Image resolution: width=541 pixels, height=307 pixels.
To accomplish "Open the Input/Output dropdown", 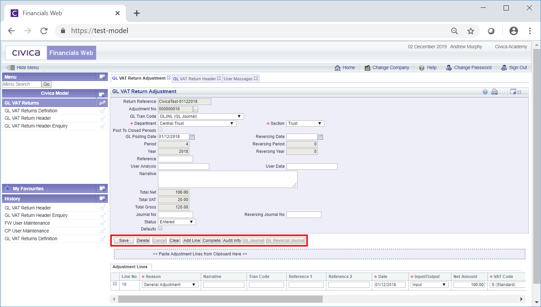I will [x=429, y=285].
